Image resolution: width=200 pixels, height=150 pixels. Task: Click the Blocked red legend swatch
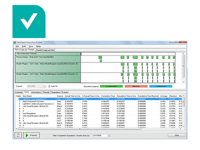(x=136, y=86)
